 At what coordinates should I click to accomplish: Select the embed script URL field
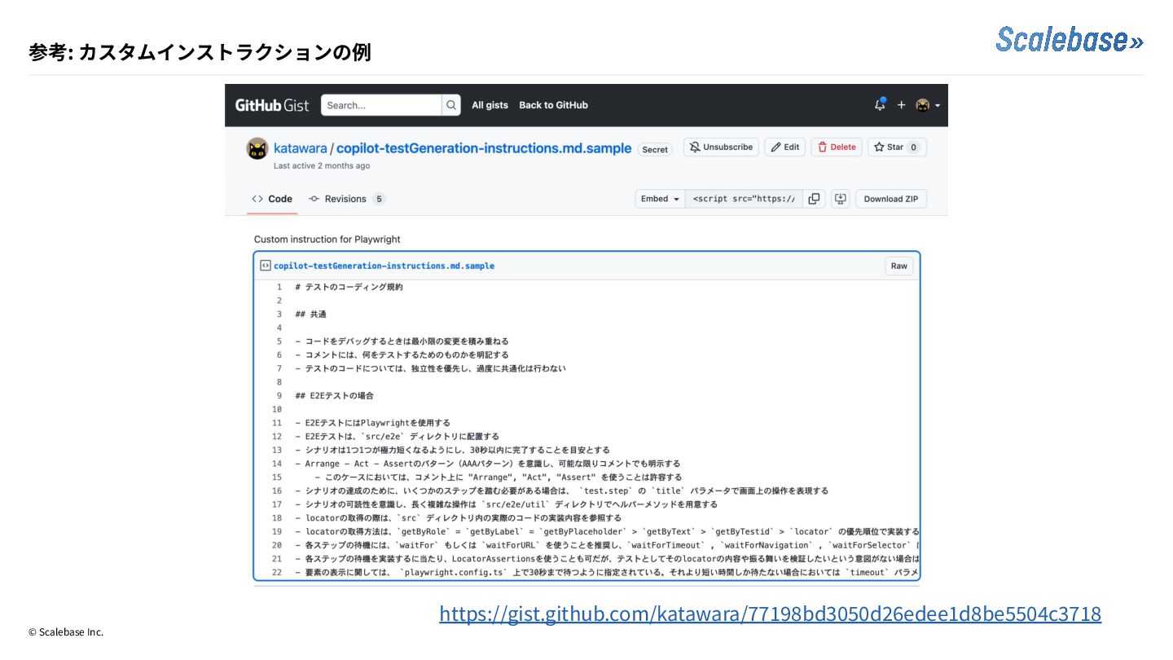744,199
